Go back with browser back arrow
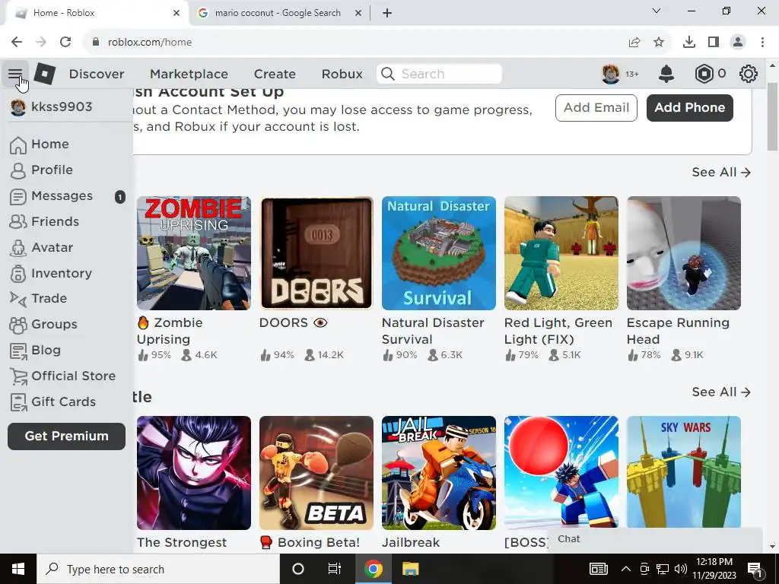Screen dimensions: 779x584 [x=17, y=43]
